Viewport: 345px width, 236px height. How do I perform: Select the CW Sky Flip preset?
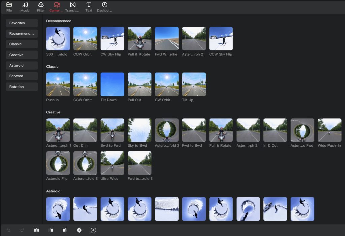pos(113,39)
